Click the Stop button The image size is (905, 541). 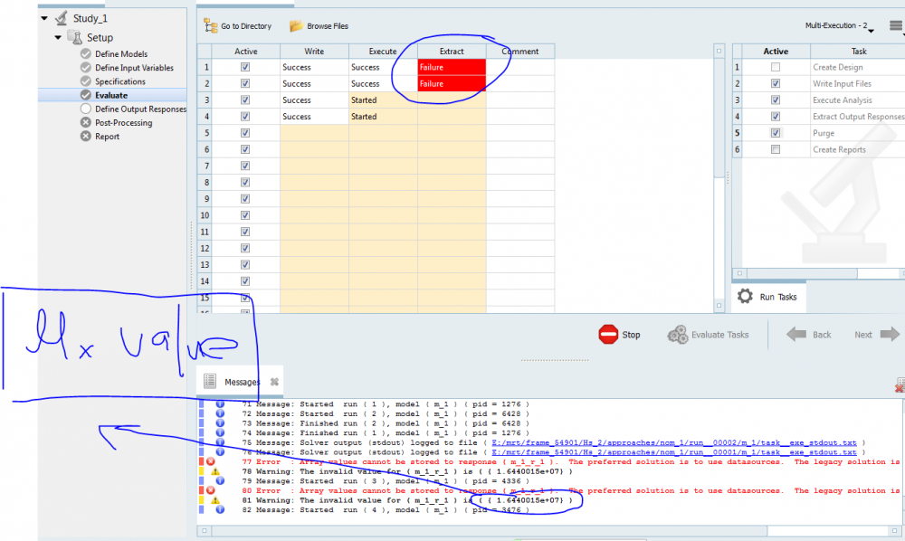pyautogui.click(x=620, y=335)
